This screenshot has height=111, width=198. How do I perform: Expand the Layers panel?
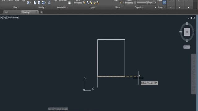(x=93, y=7)
